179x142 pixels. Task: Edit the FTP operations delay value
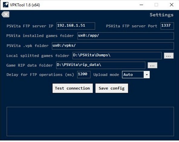[84, 74]
